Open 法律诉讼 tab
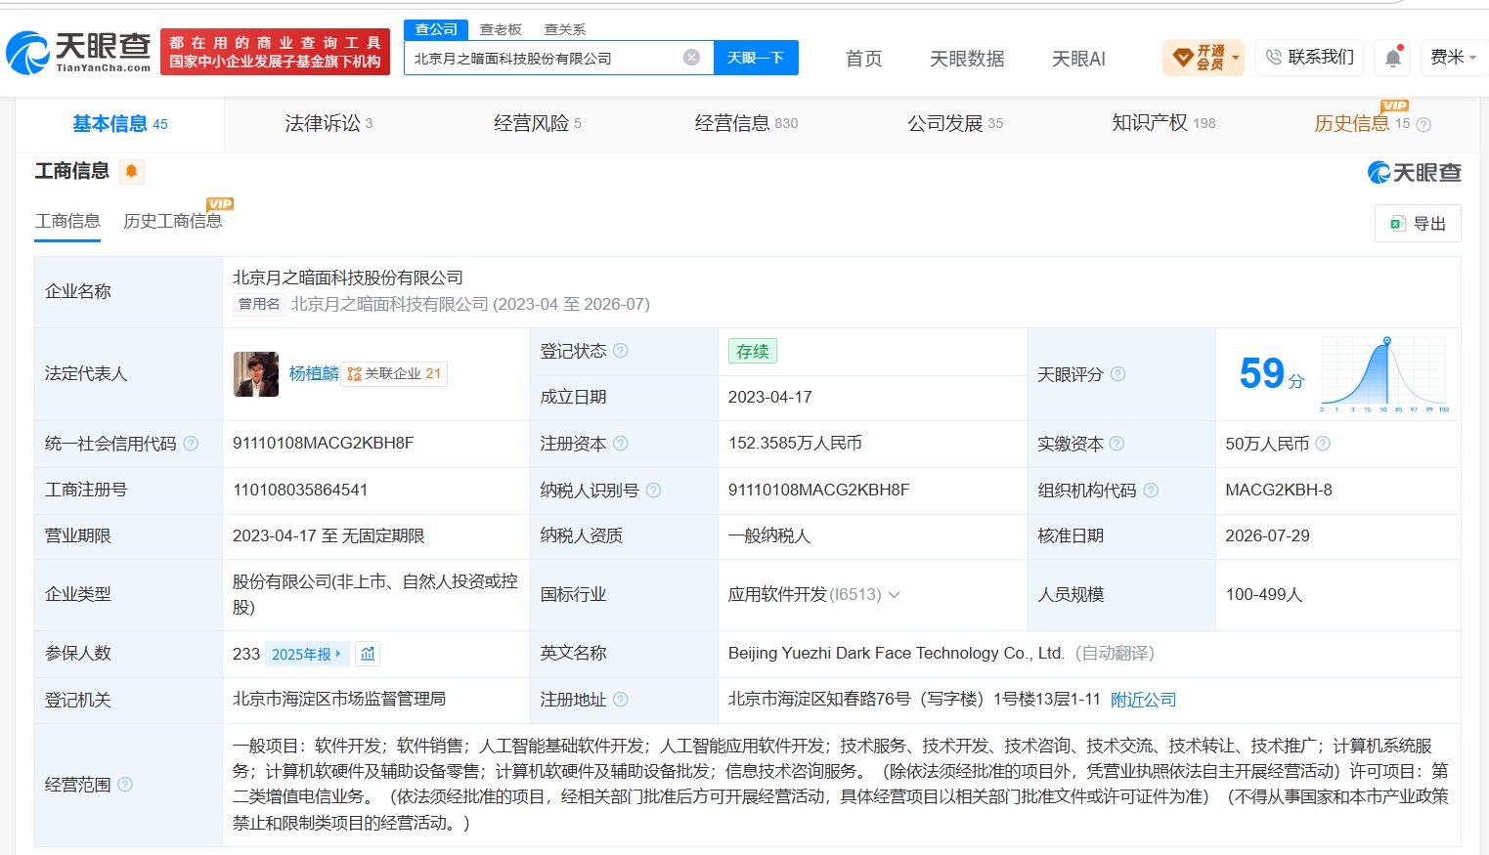1489x855 pixels. coord(328,123)
